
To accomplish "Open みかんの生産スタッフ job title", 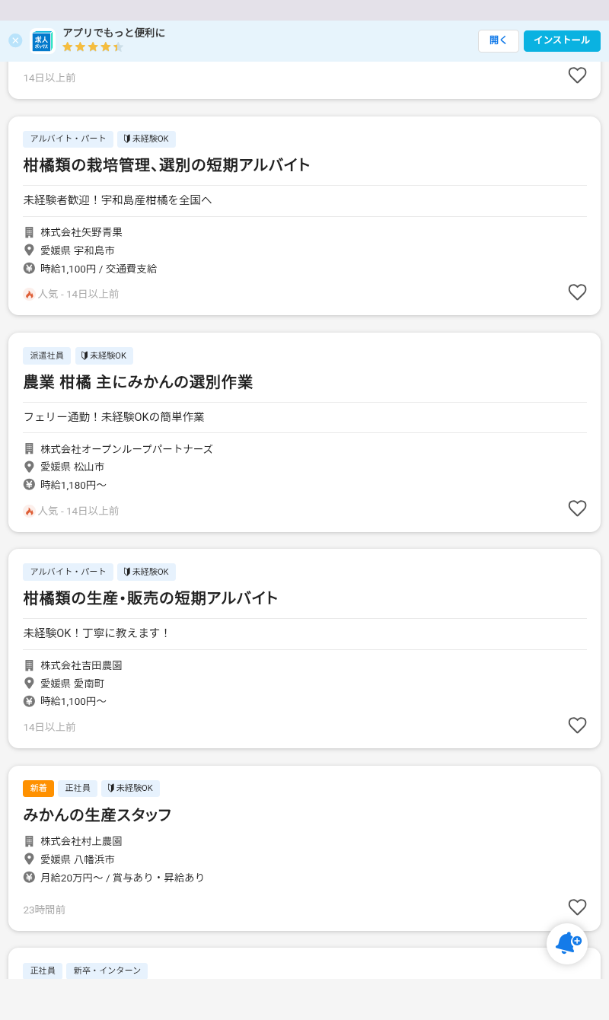I will coord(97,815).
